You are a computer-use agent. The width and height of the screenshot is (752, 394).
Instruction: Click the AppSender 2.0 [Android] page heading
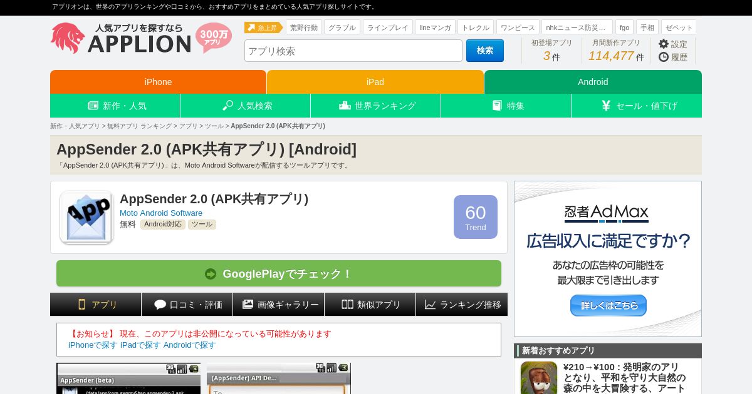207,149
